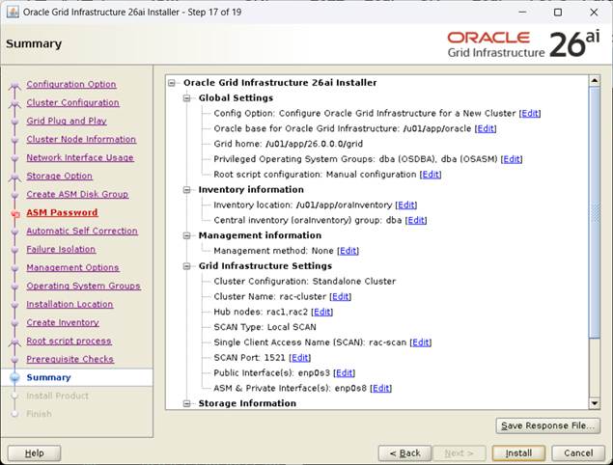Edit the Oracle base path
Screen dimensions: 613x465
[486, 128]
